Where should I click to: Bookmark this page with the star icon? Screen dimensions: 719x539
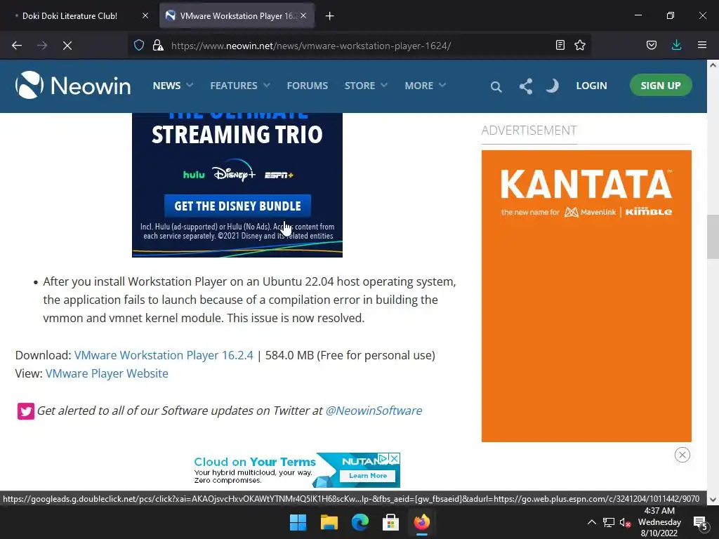[x=580, y=45]
